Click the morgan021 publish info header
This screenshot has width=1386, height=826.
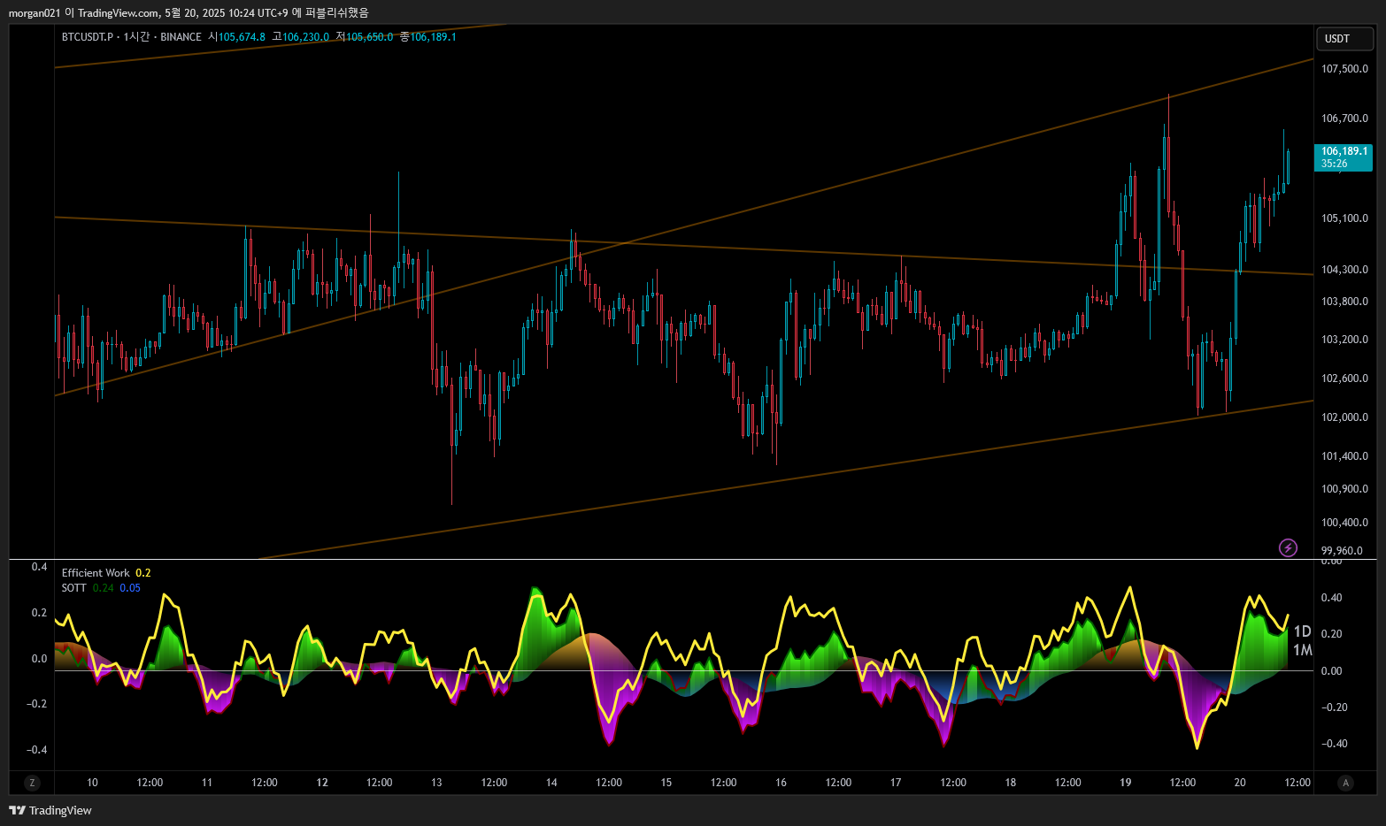click(189, 12)
